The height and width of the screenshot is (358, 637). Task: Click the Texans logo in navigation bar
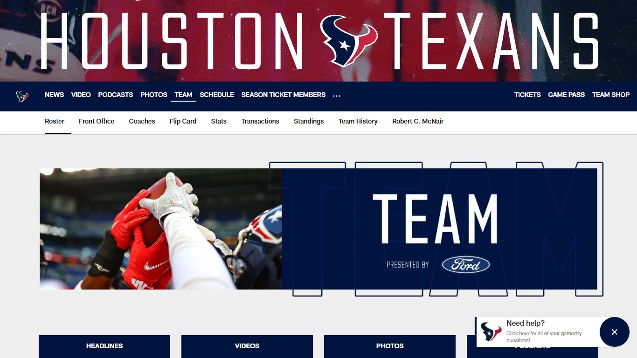(22, 96)
